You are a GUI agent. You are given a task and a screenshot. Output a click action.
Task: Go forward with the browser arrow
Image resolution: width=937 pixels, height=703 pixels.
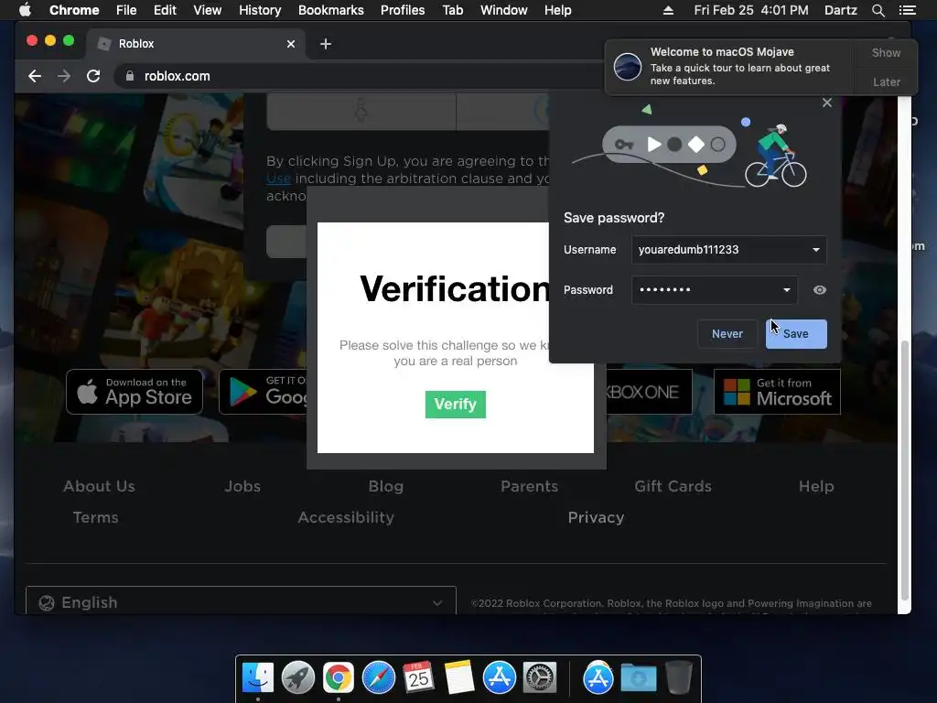64,76
